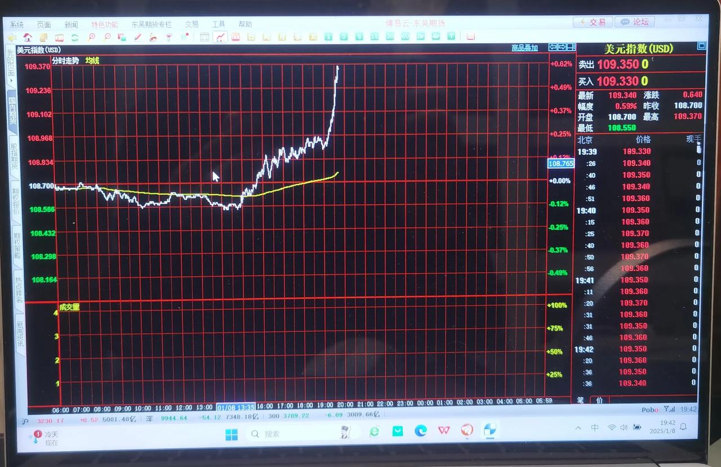
Task: Expand the system tray hidden icons chevron
Action: (x=578, y=428)
